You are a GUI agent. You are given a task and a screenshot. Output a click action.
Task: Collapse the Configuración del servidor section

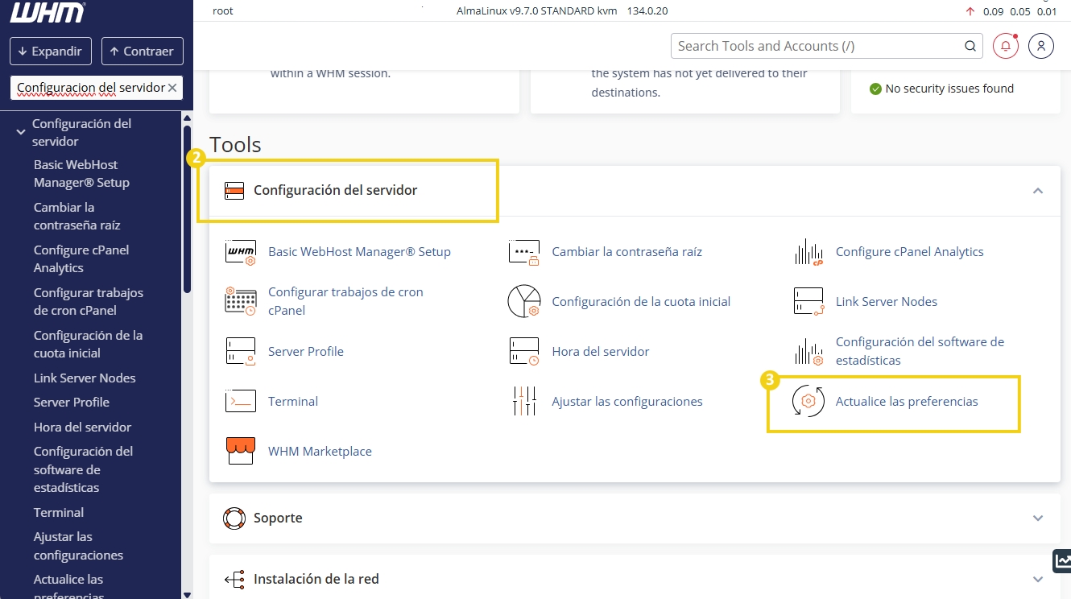1038,191
